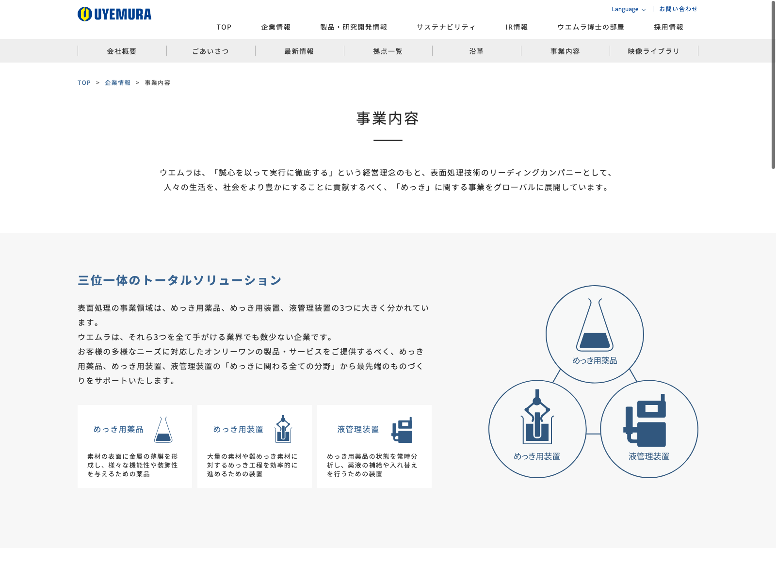The image size is (776, 582).
Task: Open 企業情報 in main navigation
Action: coord(276,27)
